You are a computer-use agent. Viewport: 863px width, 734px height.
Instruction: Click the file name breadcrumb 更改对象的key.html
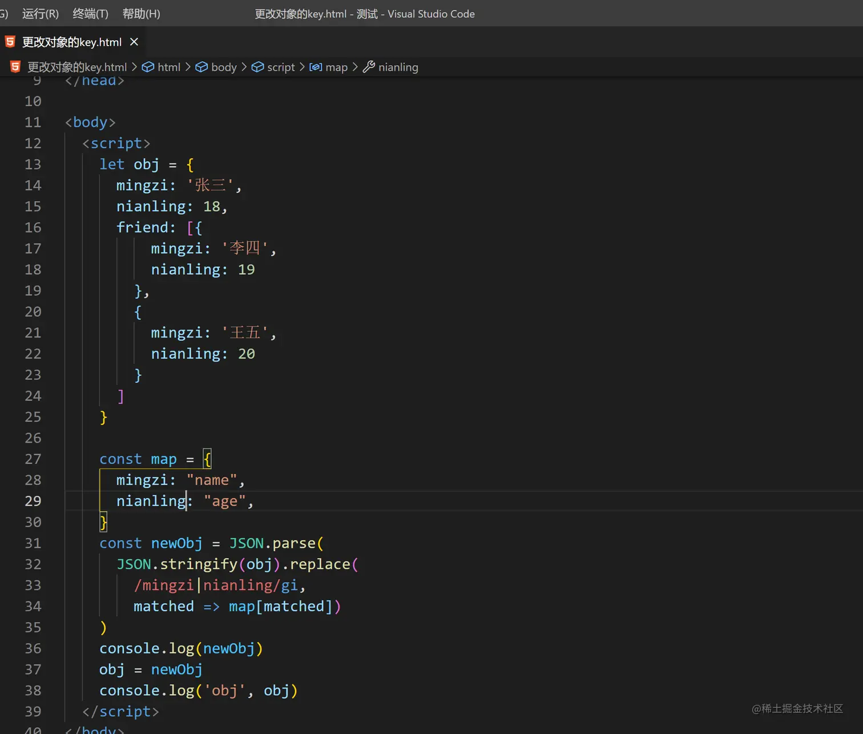point(77,67)
